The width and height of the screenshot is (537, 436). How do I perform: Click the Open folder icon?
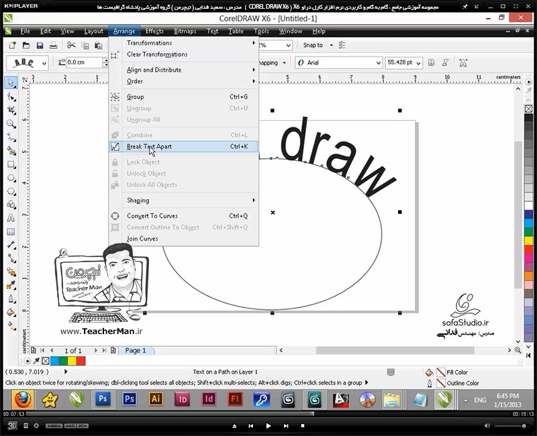pyautogui.click(x=26, y=45)
